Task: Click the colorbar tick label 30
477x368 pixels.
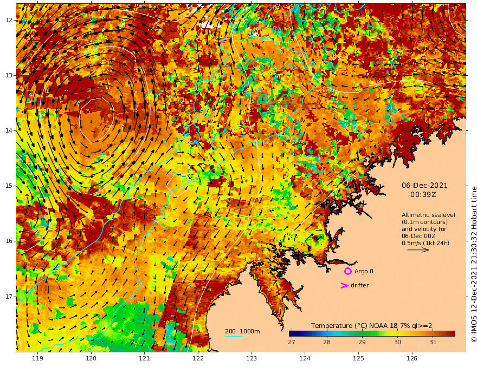Action: click(397, 342)
